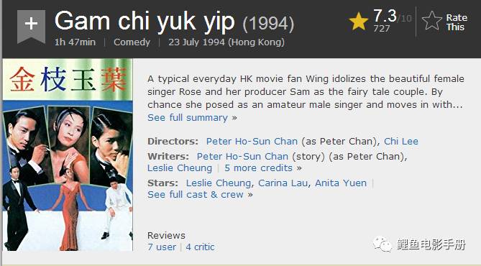
Task: View the 4 critic reviews
Action: pyautogui.click(x=200, y=247)
